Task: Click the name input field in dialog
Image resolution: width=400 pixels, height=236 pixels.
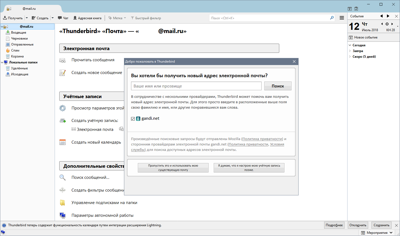Action: point(196,86)
